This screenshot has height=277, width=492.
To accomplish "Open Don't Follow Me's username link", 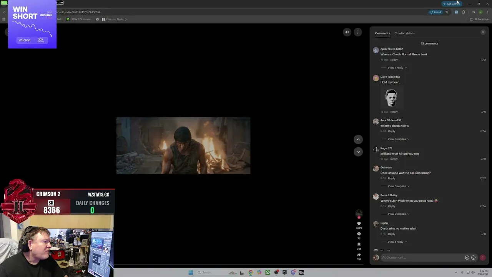I will coord(390,77).
